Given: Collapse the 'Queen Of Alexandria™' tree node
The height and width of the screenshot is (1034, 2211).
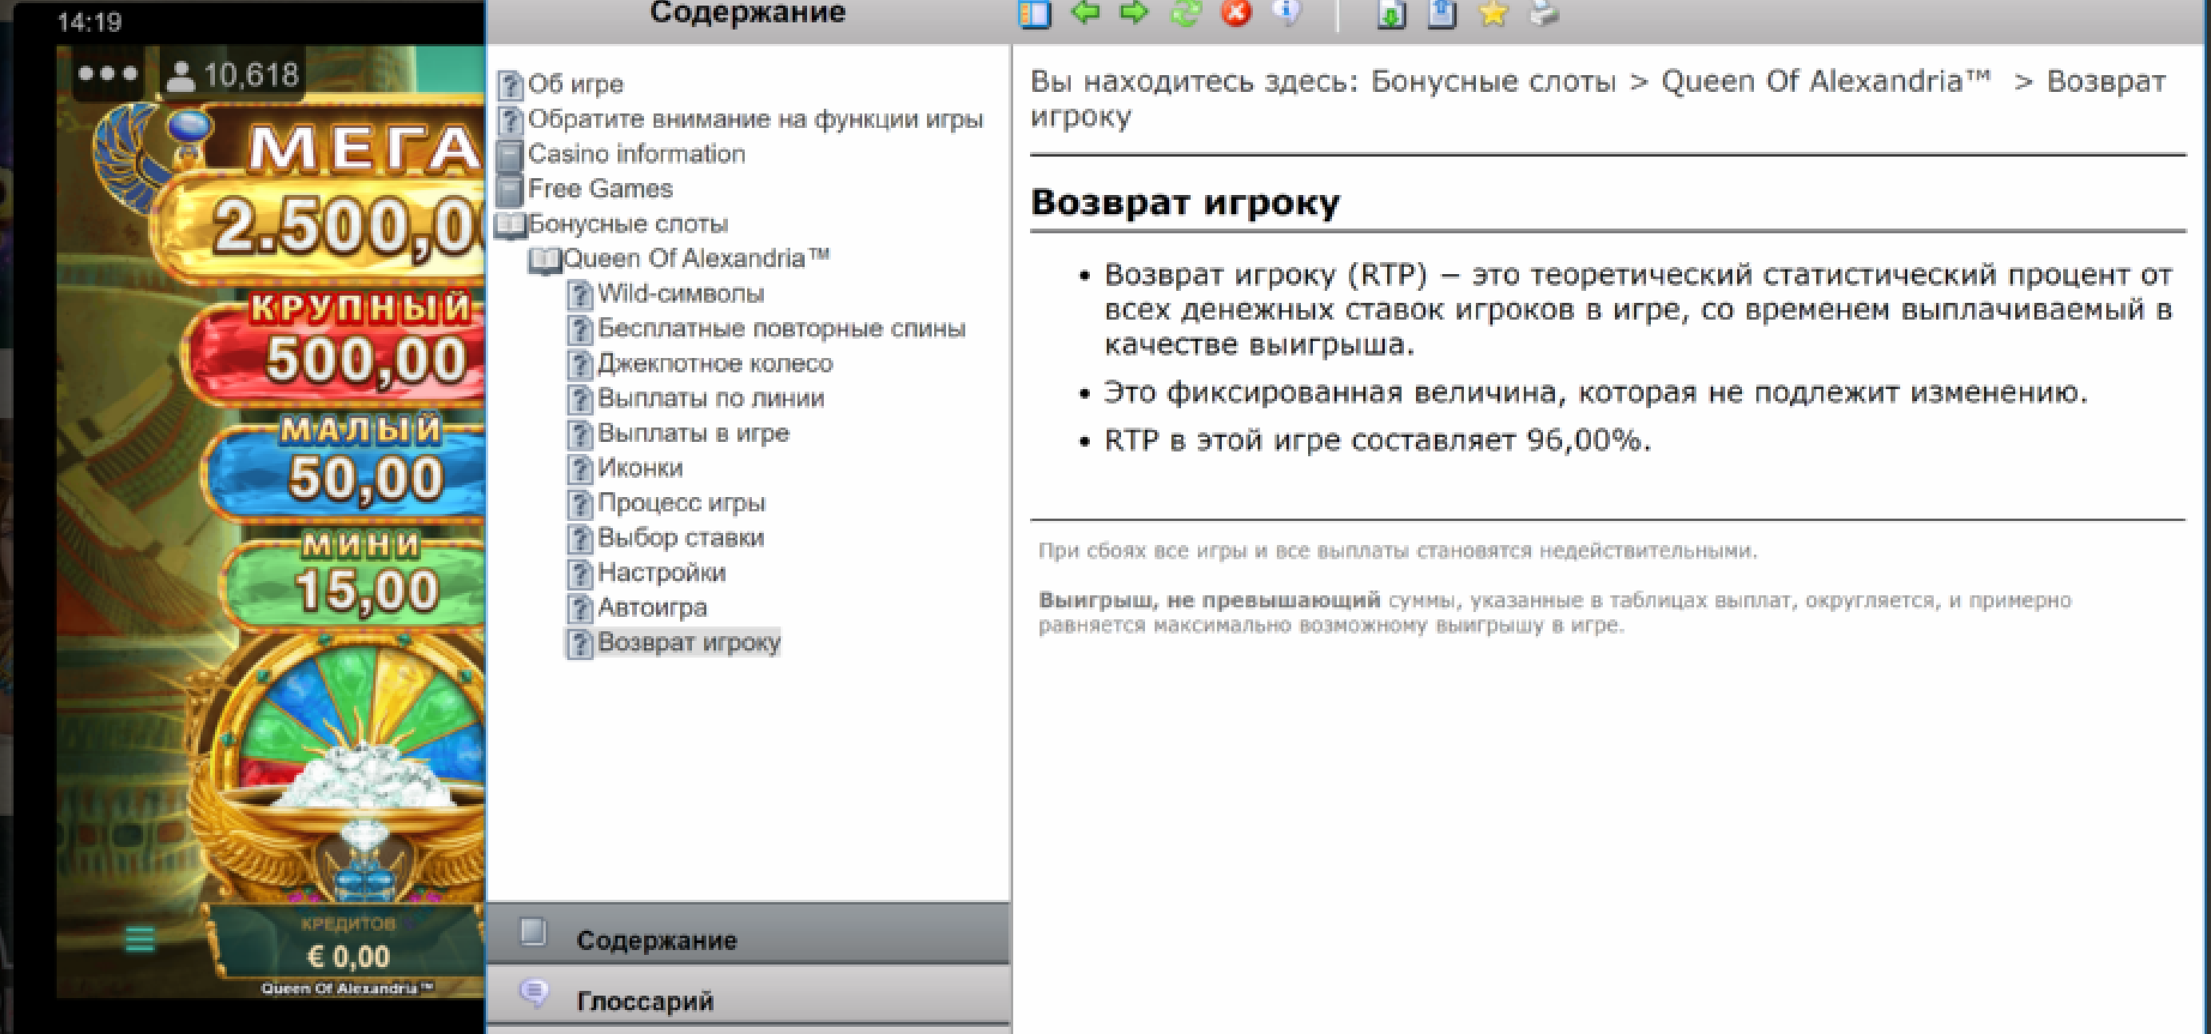Looking at the screenshot, I should point(696,258).
